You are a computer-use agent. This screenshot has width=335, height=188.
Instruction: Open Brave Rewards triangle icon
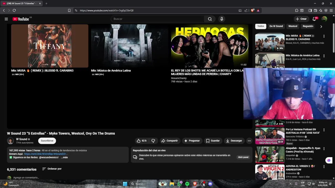pos(258,10)
